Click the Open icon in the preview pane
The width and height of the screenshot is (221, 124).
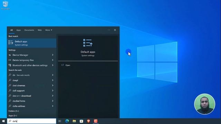(x=63, y=65)
